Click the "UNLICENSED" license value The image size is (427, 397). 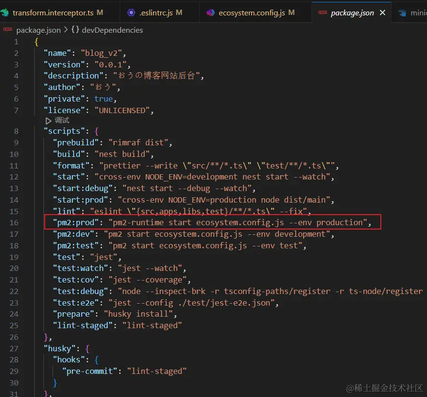[x=122, y=110]
